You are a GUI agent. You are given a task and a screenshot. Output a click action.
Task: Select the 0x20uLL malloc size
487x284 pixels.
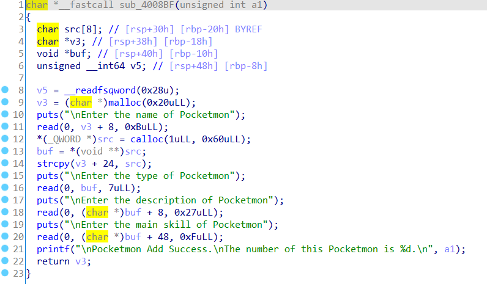(x=166, y=103)
